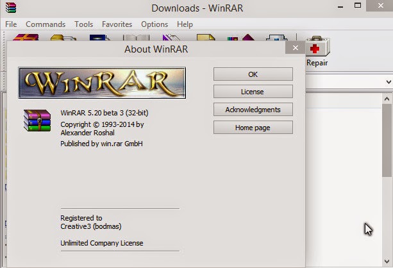Open the Tools menu

(84, 24)
